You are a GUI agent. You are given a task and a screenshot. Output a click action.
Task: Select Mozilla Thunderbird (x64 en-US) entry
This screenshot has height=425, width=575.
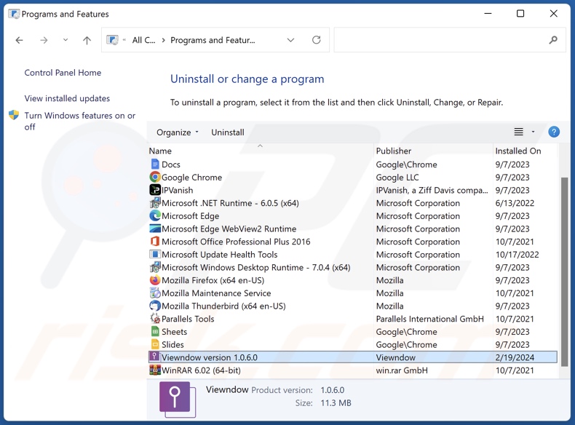coord(223,306)
